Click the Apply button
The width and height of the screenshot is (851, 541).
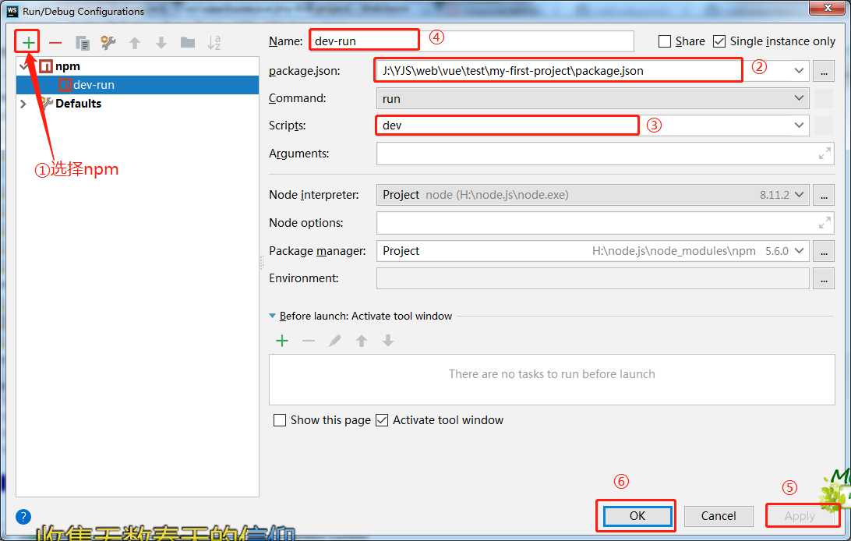tap(800, 516)
